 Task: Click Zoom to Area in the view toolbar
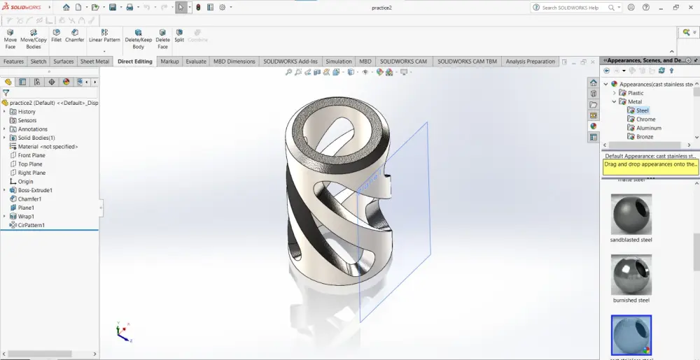point(298,72)
